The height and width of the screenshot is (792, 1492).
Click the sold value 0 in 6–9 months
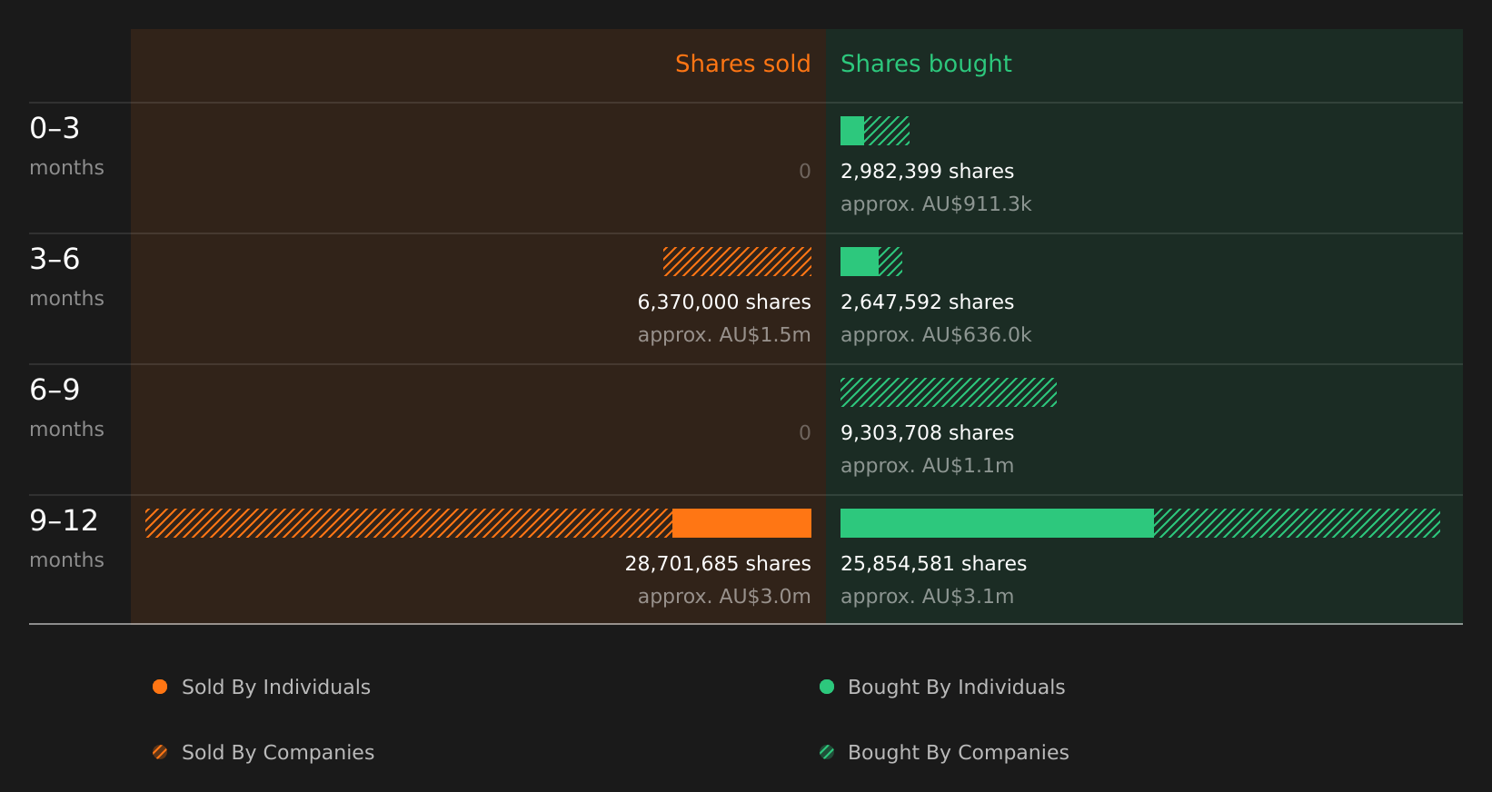[x=805, y=433]
